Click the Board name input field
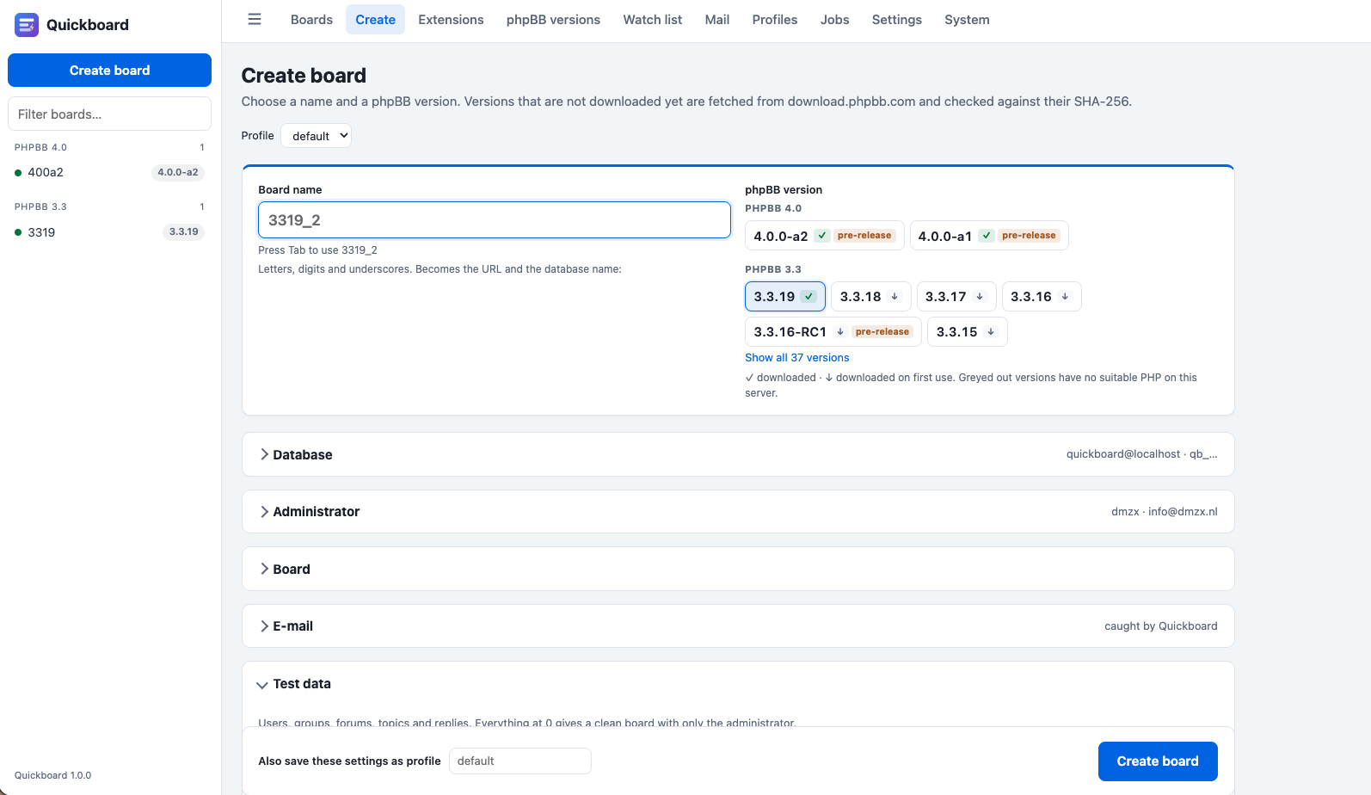This screenshot has width=1371, height=795. click(x=495, y=220)
